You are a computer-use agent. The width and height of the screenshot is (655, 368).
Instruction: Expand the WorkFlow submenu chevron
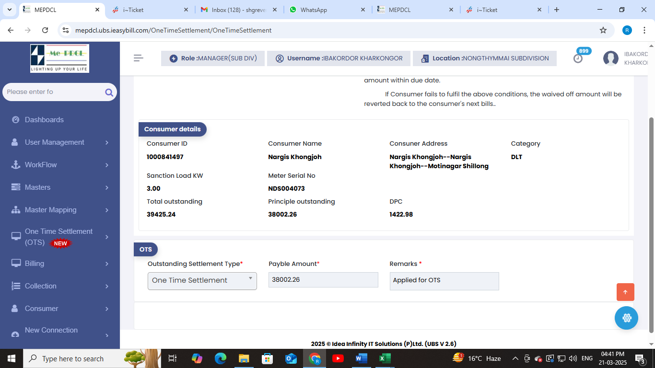[x=106, y=165]
